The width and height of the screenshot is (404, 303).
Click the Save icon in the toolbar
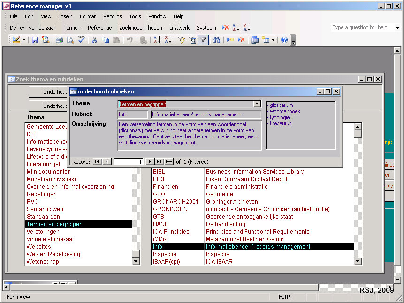(35, 40)
